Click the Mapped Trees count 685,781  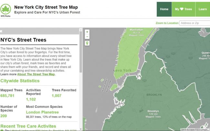[7, 96]
